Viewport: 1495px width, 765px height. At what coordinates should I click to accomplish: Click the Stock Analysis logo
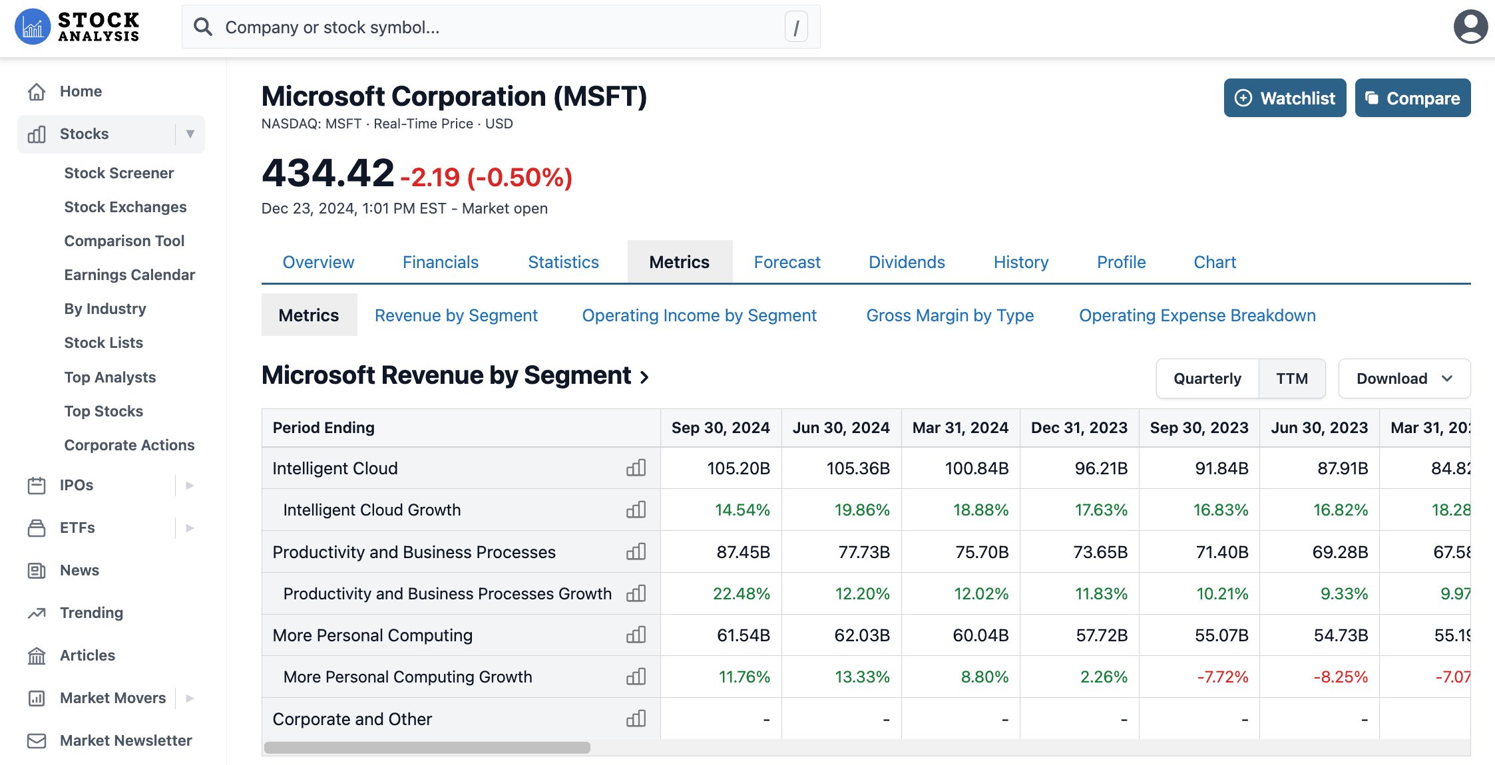(x=77, y=27)
